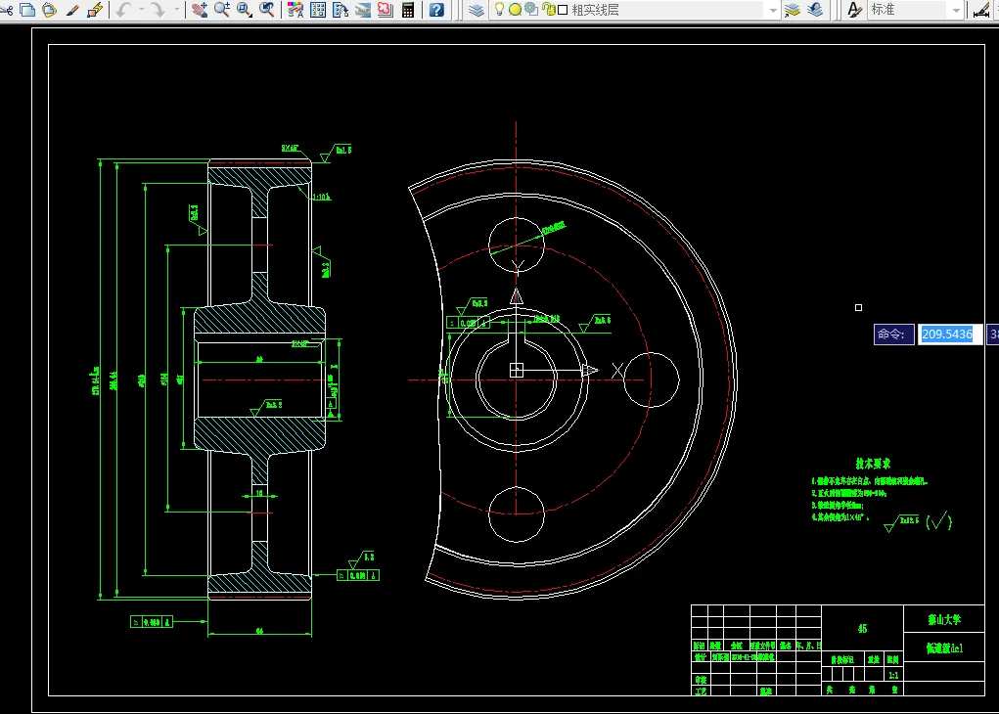Click the Undo arrow button
Screen dimensions: 999x714
point(123,10)
